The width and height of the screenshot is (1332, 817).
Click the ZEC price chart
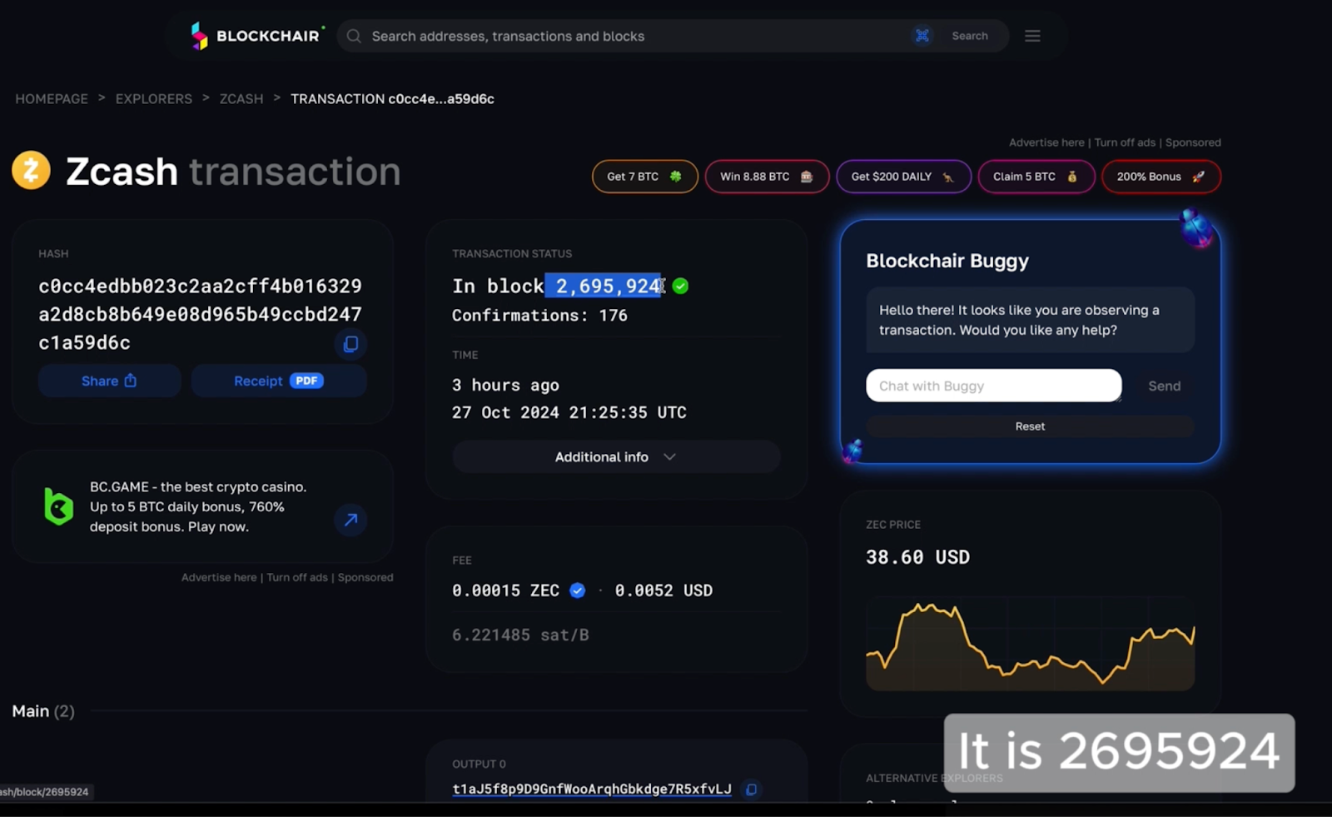[1031, 644]
